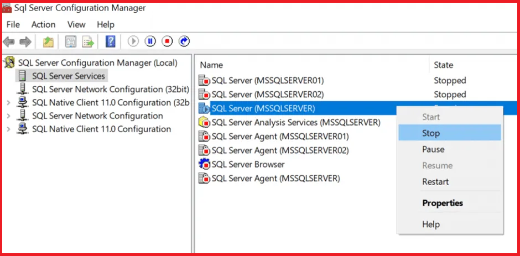Click the SQL Native Client 11.0 Configuration (32b icon
This screenshot has height=256, width=520.
(x=22, y=102)
